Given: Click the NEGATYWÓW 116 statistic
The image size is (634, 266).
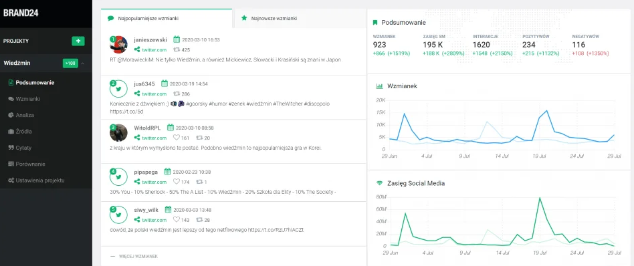Looking at the screenshot, I should [591, 45].
